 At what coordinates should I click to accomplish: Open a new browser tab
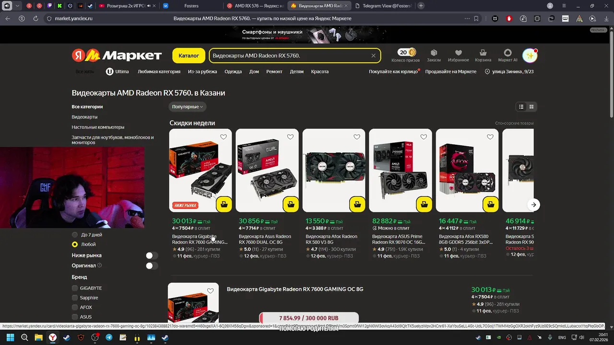point(421,6)
